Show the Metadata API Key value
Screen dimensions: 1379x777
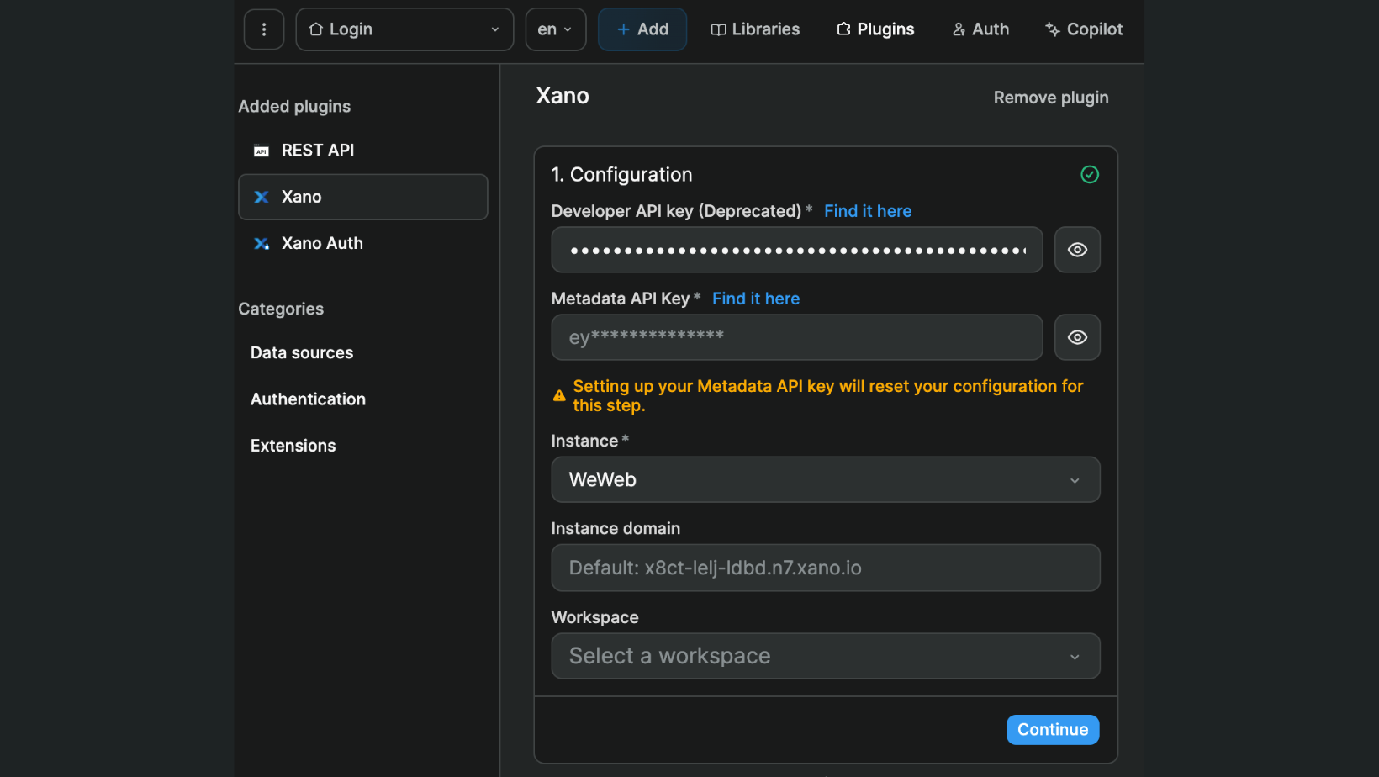pyautogui.click(x=1077, y=336)
